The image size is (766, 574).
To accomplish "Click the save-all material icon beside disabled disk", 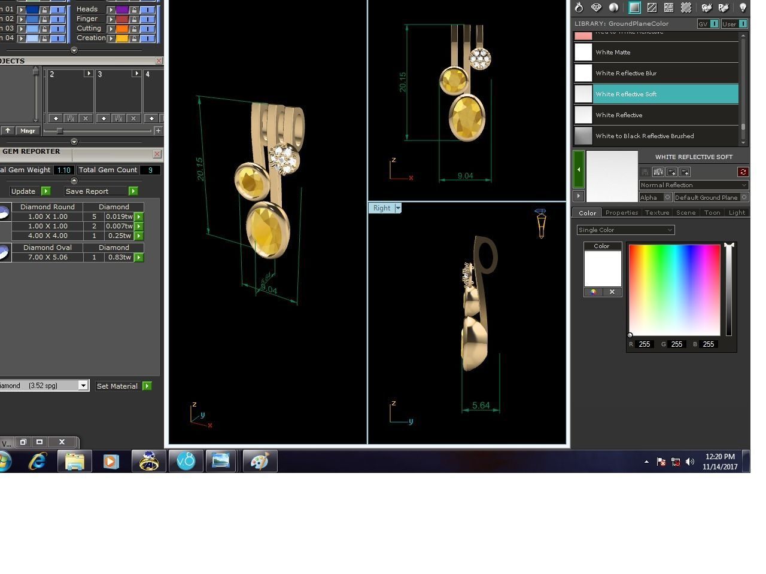I will click(x=658, y=172).
